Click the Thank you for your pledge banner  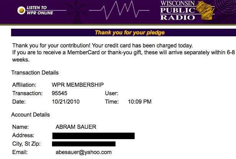coord(124,32)
